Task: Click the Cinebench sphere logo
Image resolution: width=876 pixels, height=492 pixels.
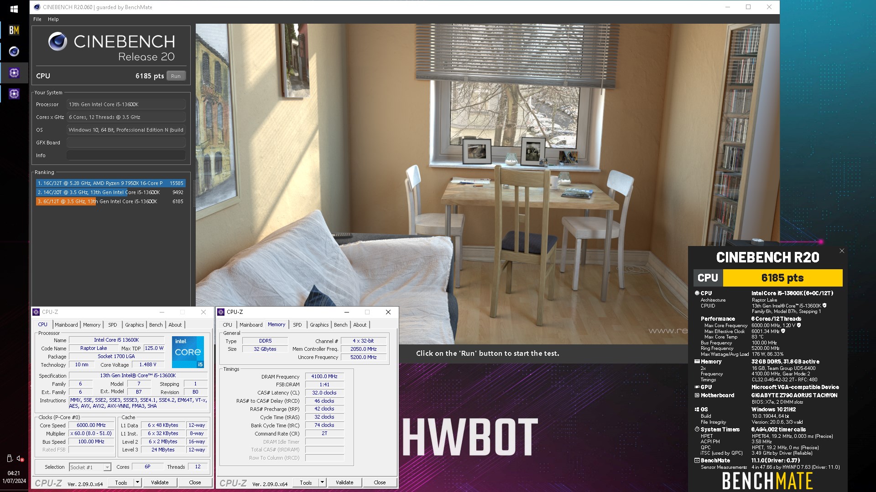Action: coord(57,41)
